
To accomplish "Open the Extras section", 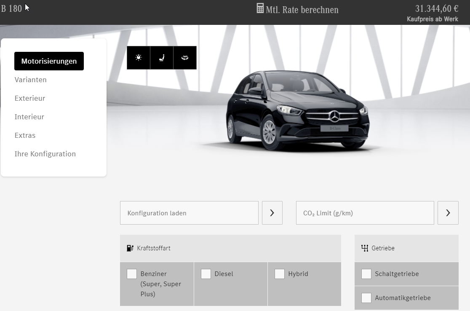I will click(25, 136).
